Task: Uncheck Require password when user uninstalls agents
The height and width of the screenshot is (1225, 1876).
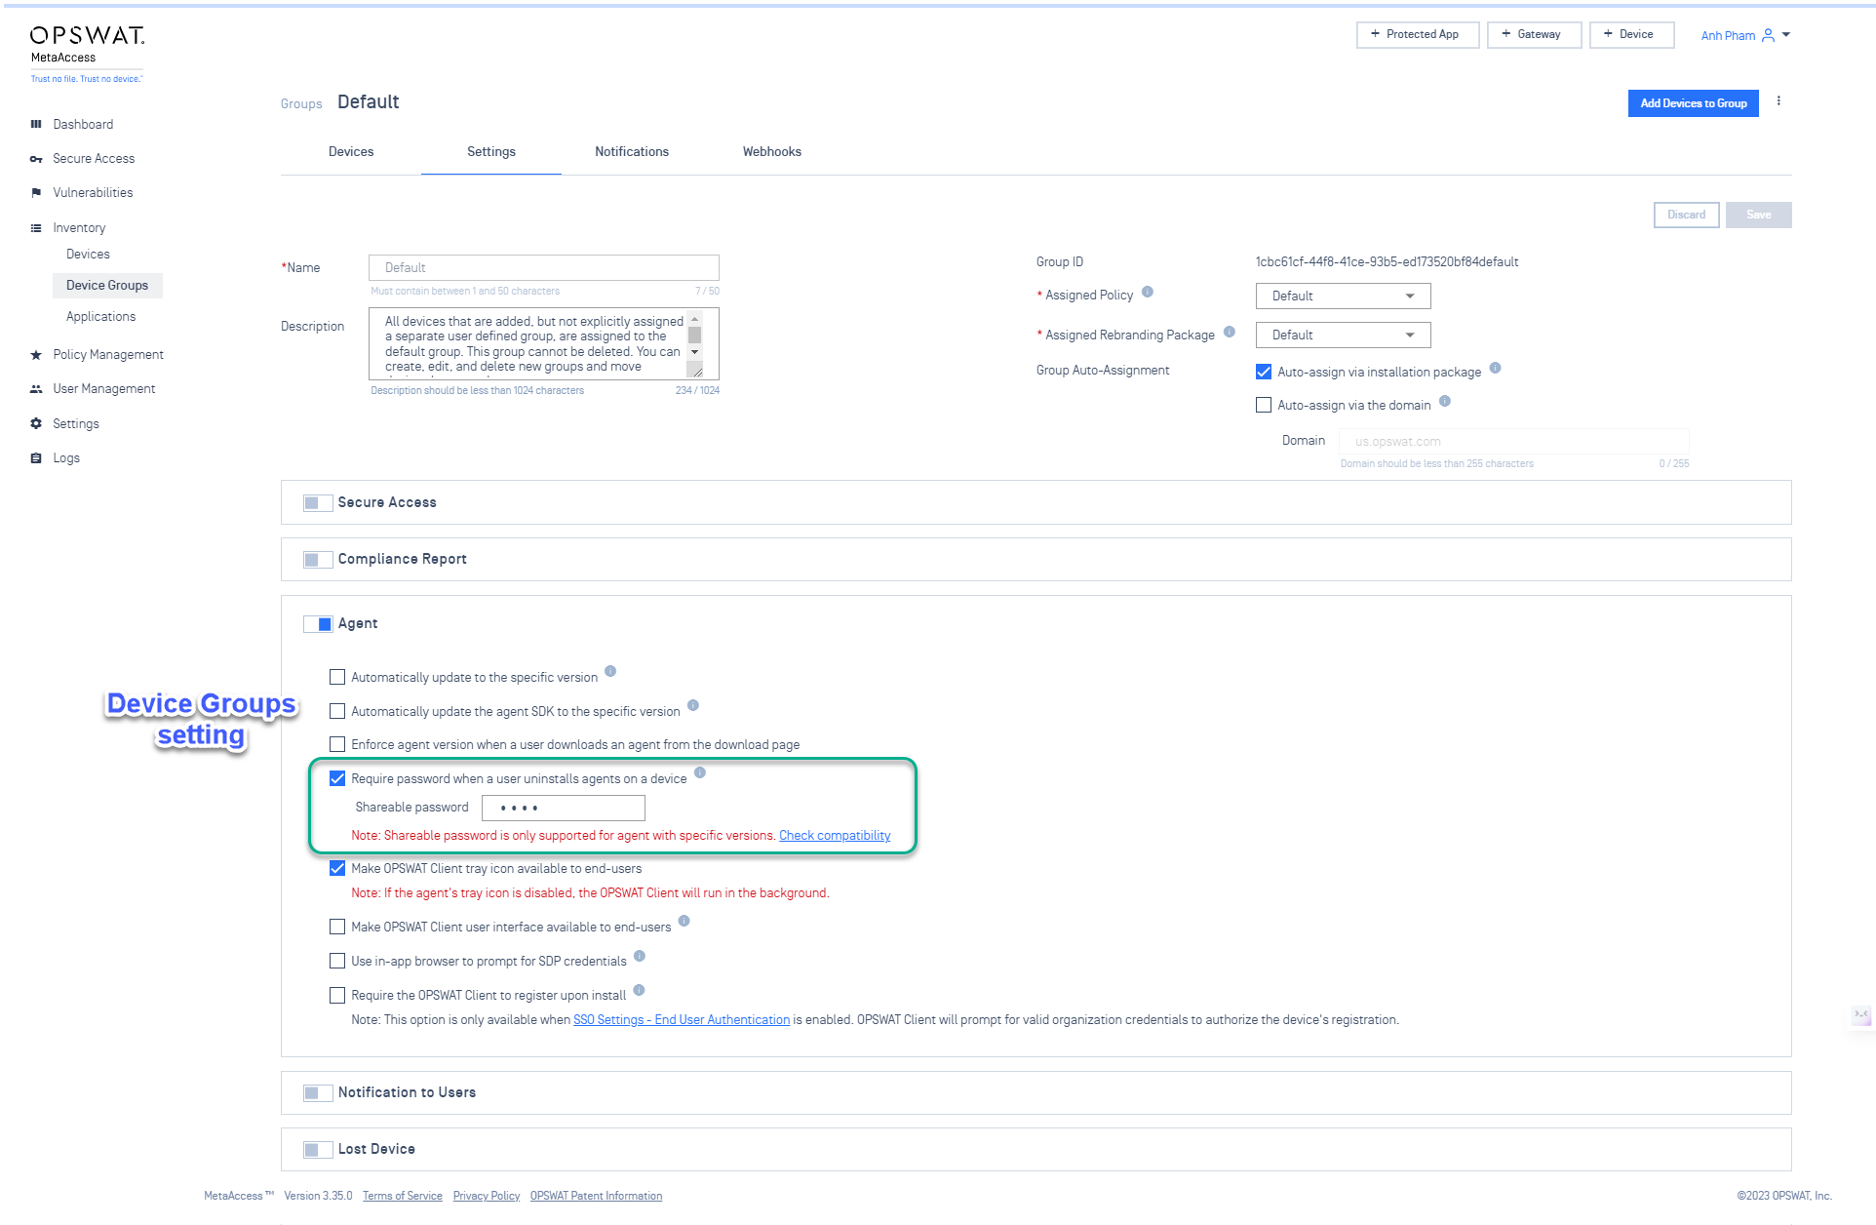Action: point(337,778)
